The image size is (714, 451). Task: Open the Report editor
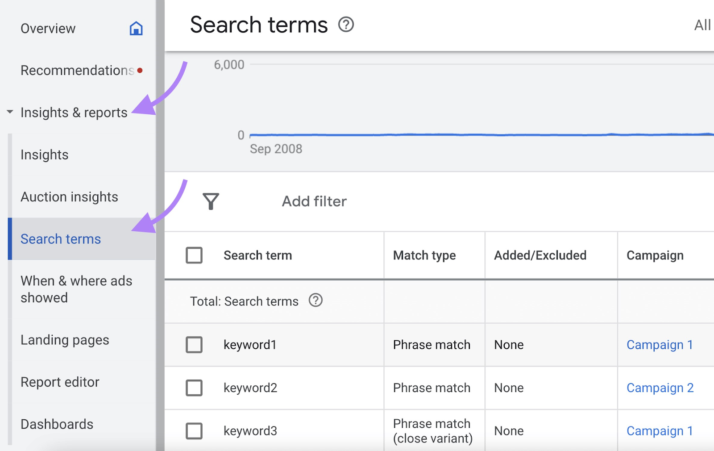coord(60,382)
